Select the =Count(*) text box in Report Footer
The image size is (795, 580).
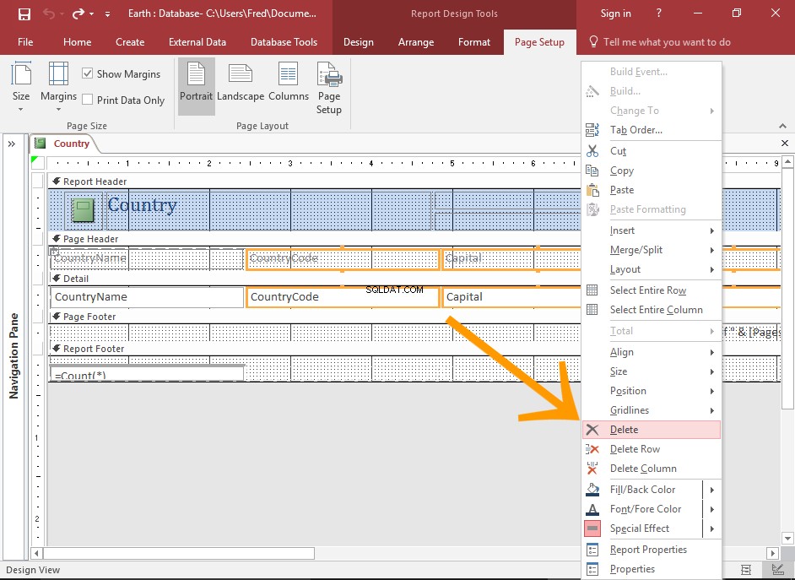tap(147, 373)
